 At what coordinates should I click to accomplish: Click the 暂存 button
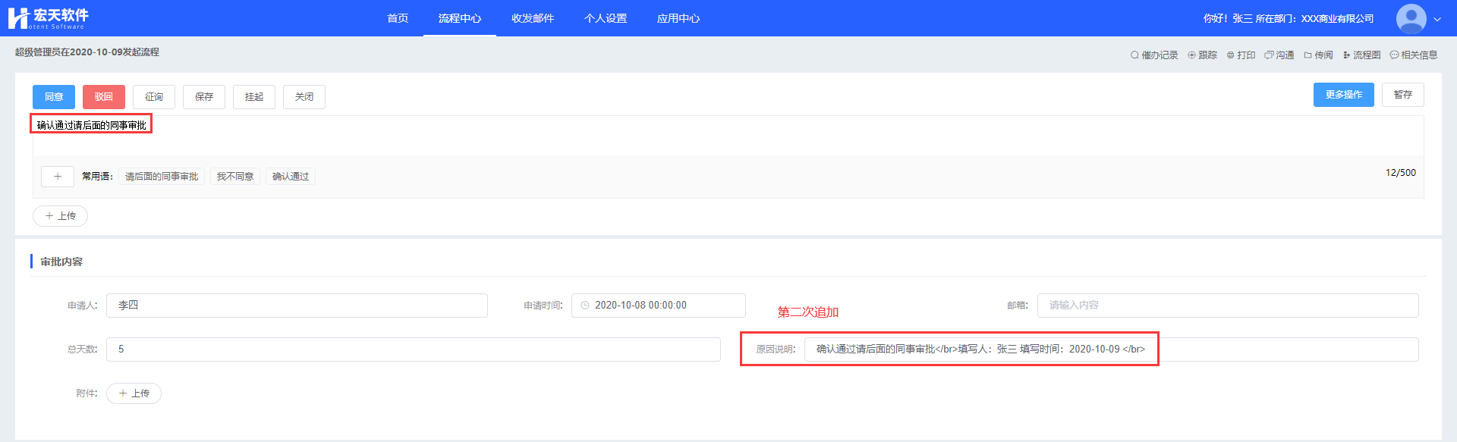pyautogui.click(x=1402, y=95)
